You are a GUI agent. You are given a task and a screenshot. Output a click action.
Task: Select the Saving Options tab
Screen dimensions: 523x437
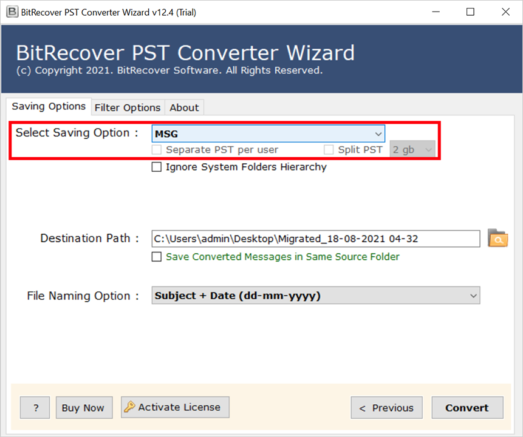point(49,106)
